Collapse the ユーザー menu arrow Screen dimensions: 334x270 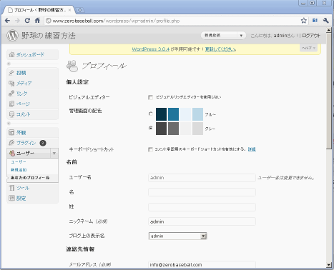54,153
